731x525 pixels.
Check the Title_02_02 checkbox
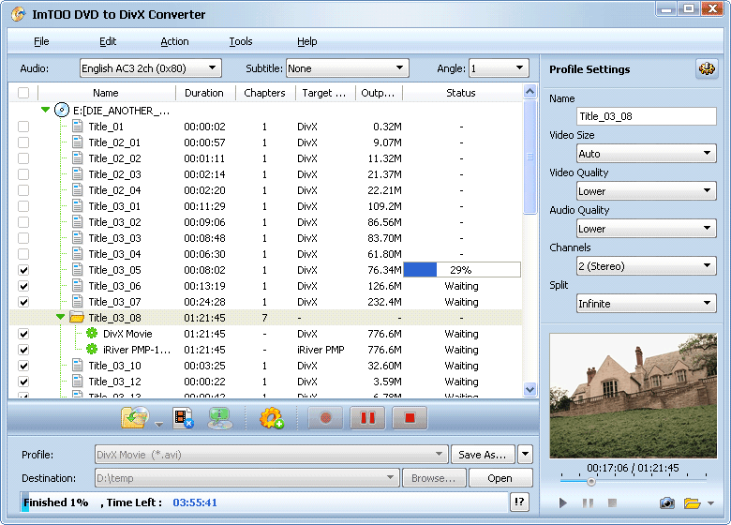point(23,158)
